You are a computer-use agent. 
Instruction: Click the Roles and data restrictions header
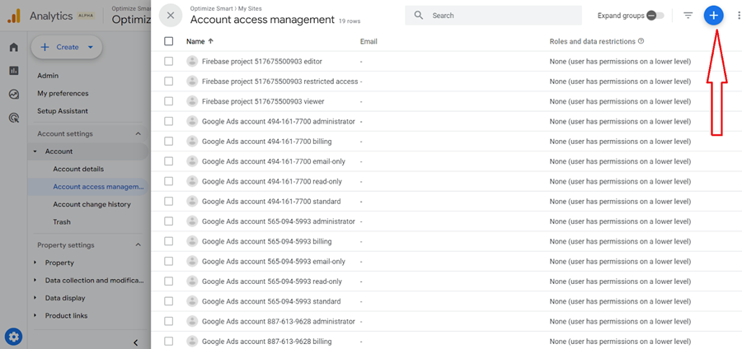point(592,41)
